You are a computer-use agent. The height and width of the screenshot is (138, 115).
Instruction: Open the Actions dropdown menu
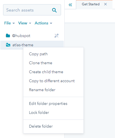43,23
